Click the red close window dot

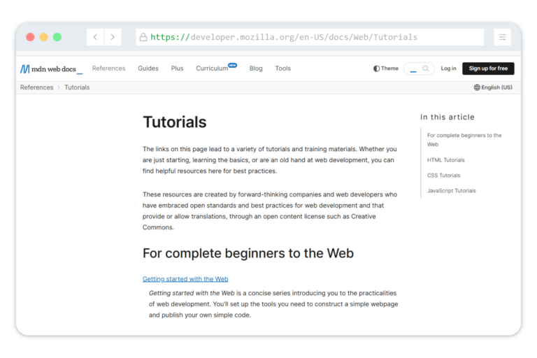click(30, 37)
